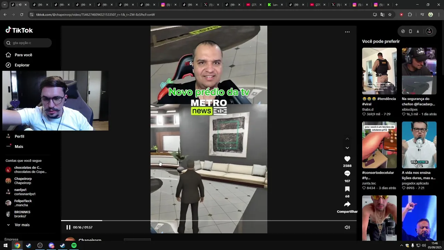
Task: Open the tab search dropdown
Action: pos(4,5)
